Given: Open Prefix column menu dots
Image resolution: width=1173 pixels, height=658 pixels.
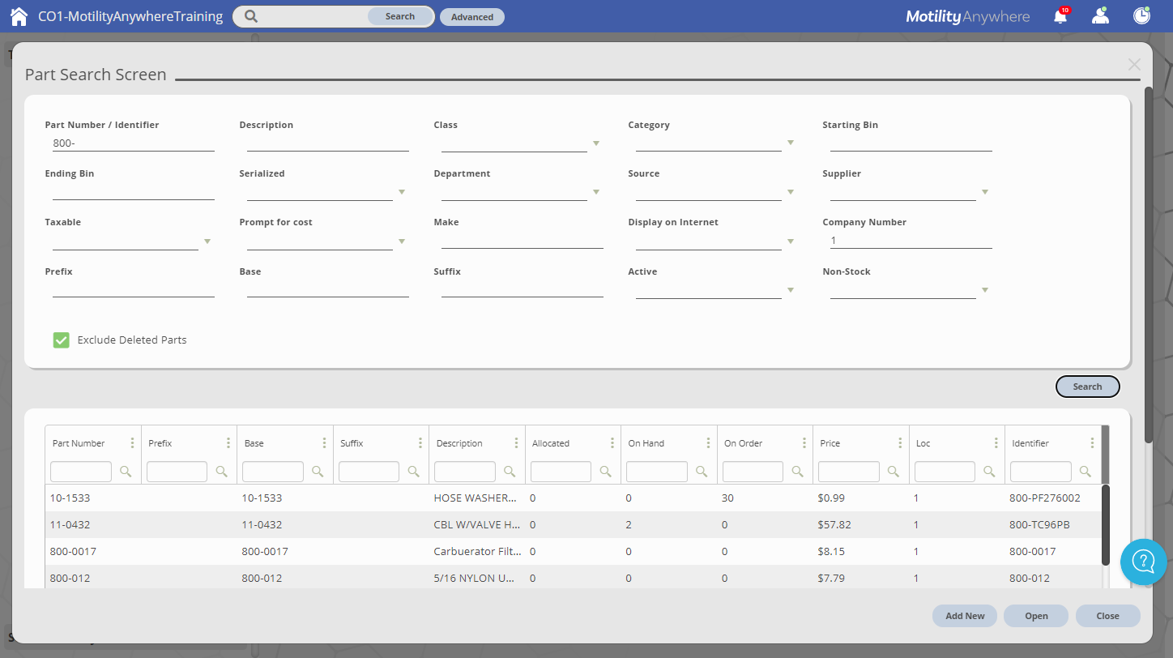Looking at the screenshot, I should tap(228, 443).
